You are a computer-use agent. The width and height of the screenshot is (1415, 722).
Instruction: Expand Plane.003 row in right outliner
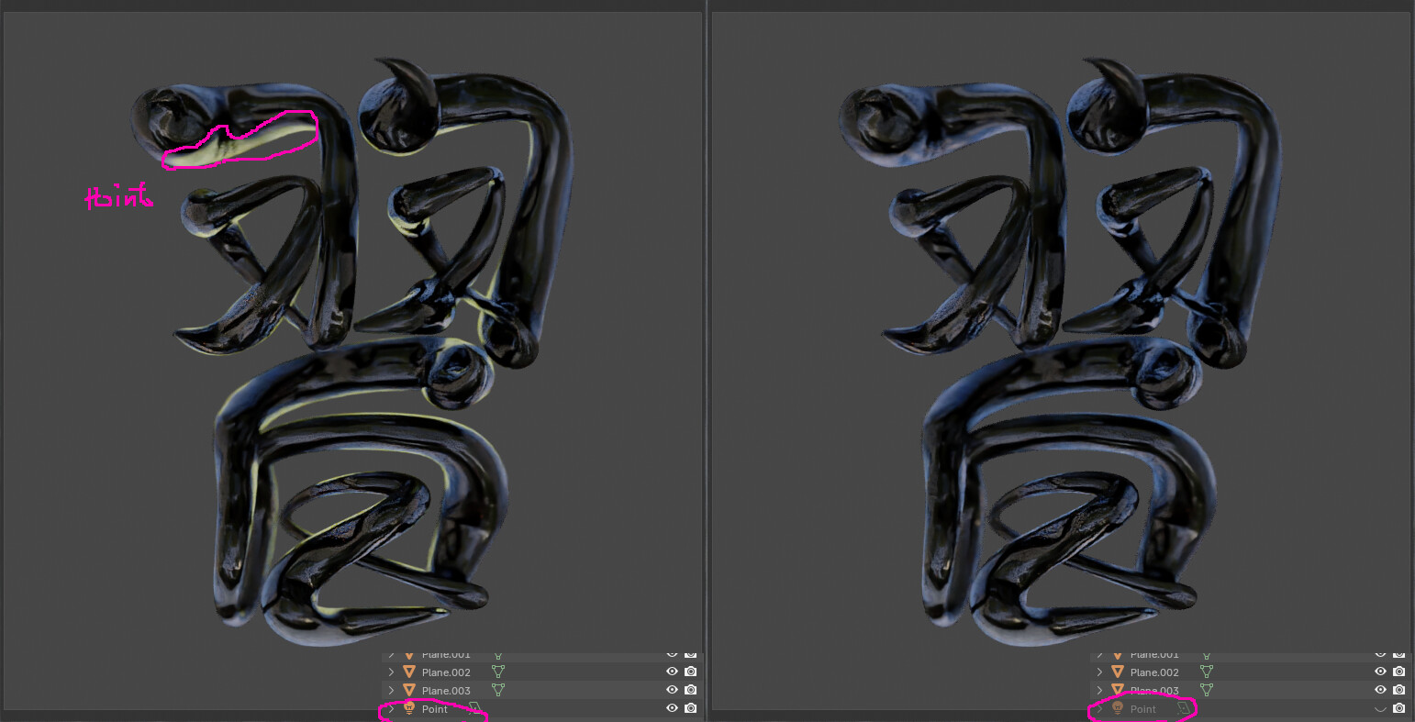[x=1099, y=690]
